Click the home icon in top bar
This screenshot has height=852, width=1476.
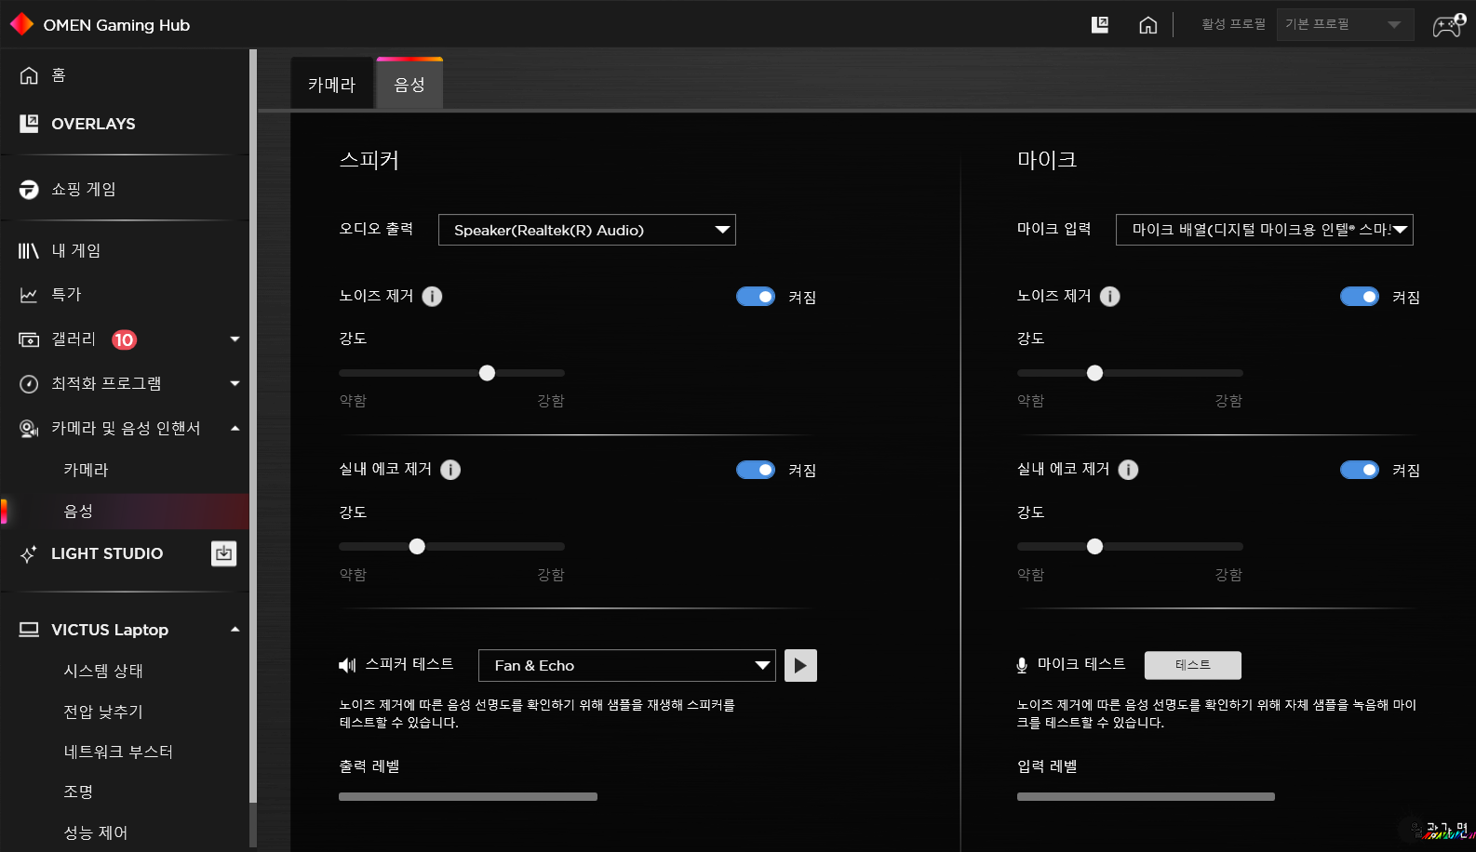1147,25
